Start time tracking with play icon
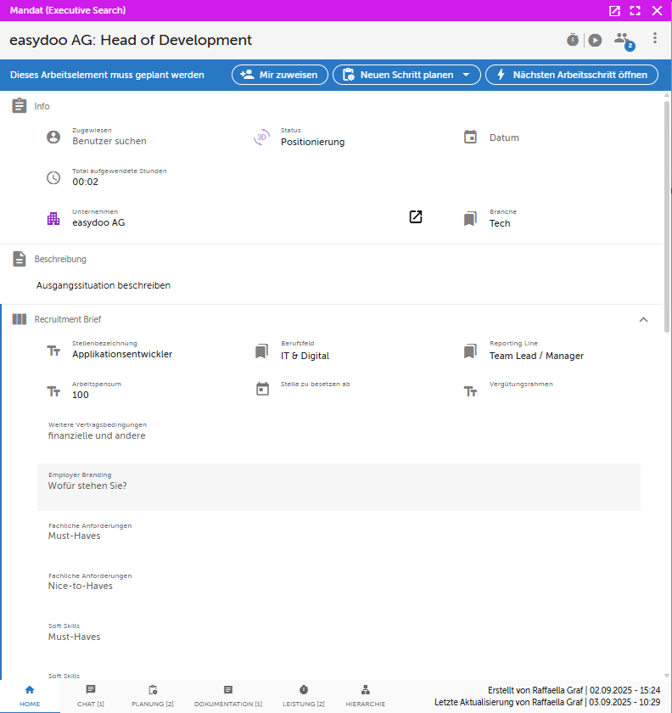Viewport: 672px width, 713px height. click(596, 40)
